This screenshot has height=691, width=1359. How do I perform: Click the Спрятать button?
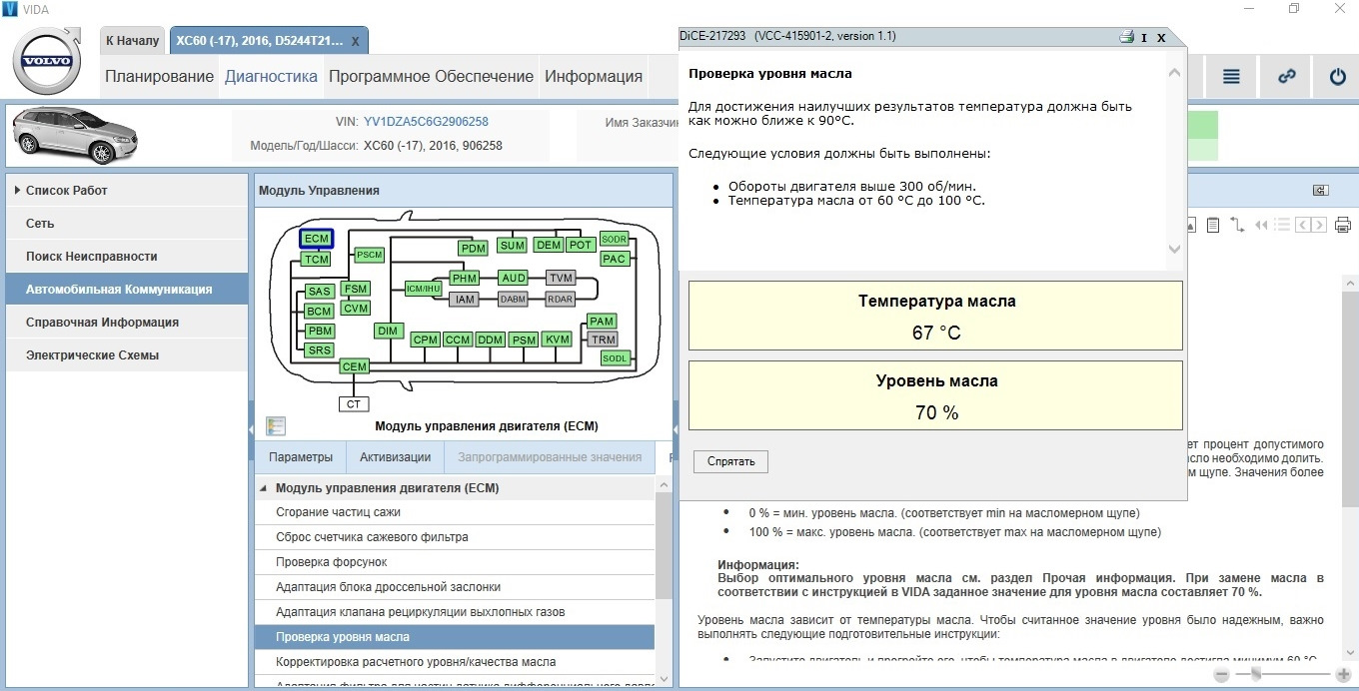pyautogui.click(x=730, y=461)
